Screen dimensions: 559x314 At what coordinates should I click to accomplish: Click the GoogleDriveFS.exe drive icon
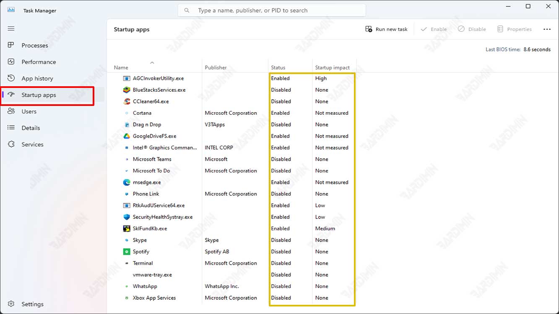(127, 136)
